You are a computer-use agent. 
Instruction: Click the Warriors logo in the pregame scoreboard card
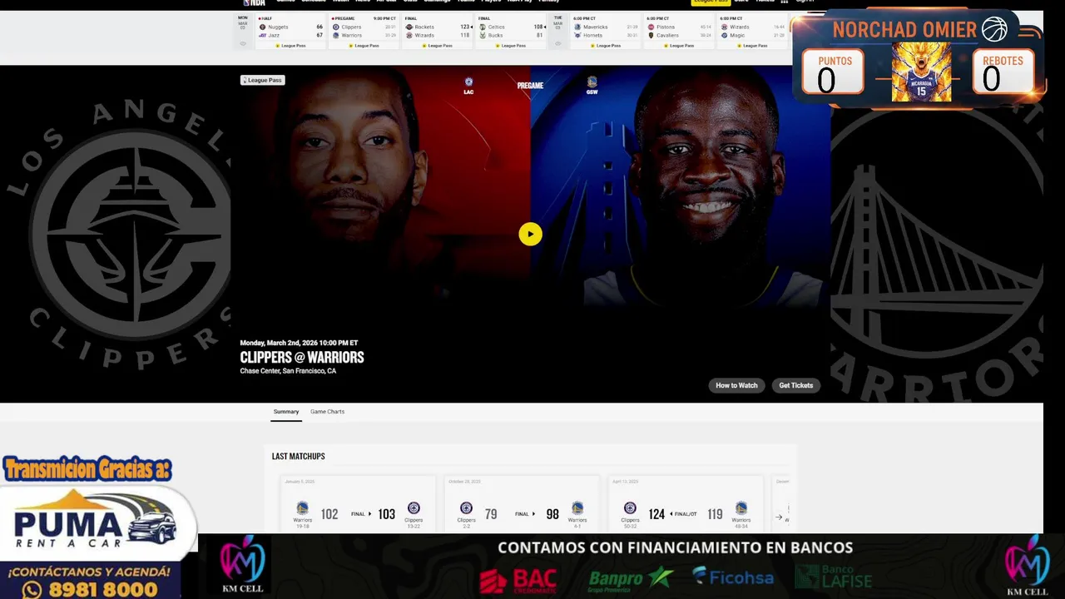coord(336,35)
